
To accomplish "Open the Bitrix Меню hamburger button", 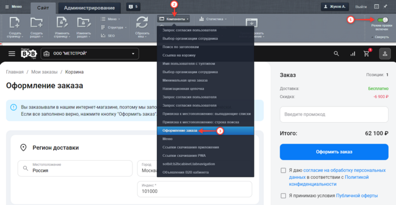I will click(x=14, y=7).
